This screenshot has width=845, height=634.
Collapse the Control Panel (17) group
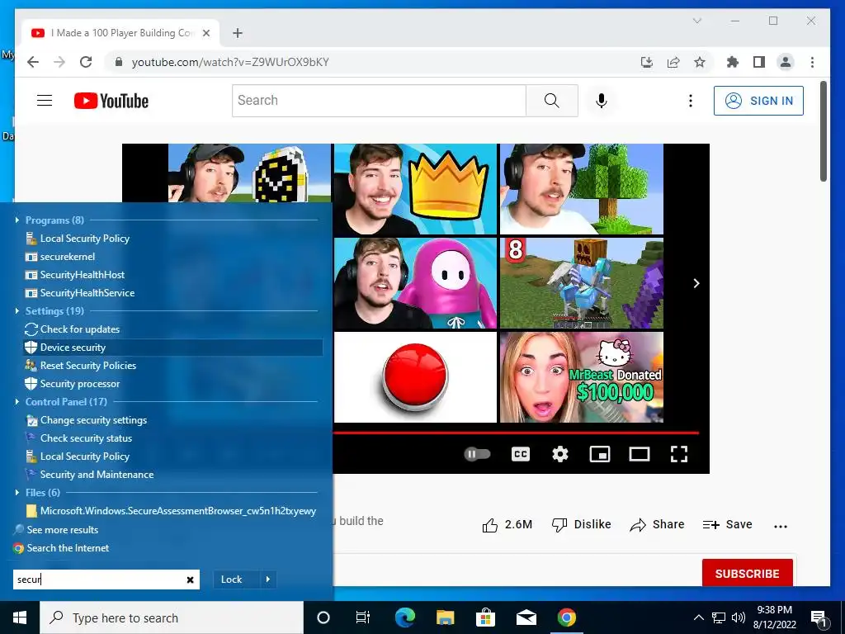coord(17,402)
